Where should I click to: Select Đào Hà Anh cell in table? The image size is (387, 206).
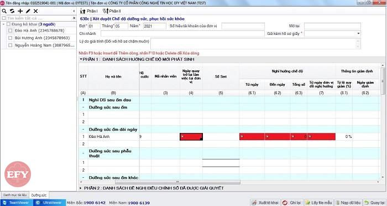[x=113, y=137]
